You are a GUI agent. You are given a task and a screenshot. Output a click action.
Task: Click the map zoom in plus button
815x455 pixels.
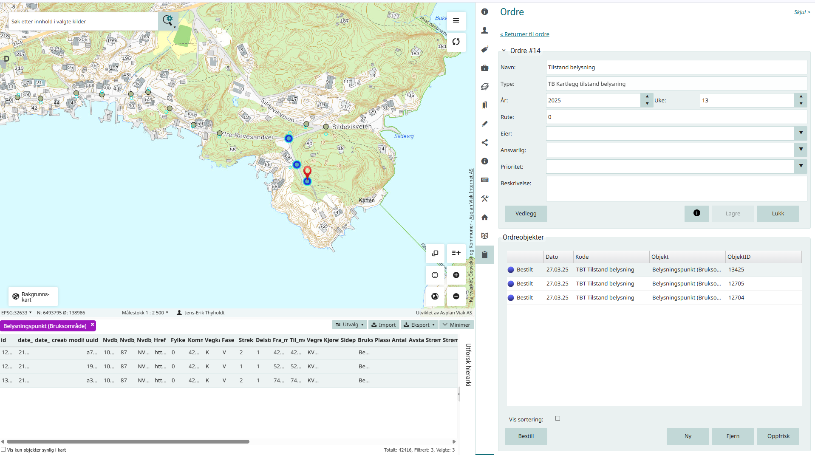click(x=456, y=275)
